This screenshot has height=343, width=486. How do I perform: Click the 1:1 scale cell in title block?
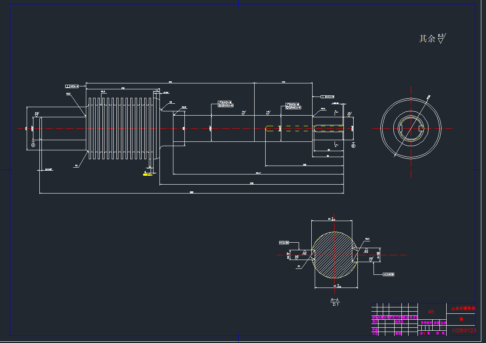pos(442,328)
